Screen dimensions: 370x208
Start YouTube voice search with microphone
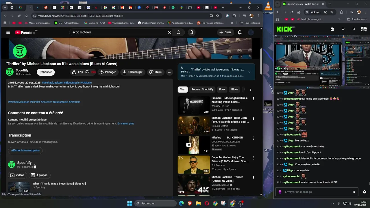pos(191,32)
